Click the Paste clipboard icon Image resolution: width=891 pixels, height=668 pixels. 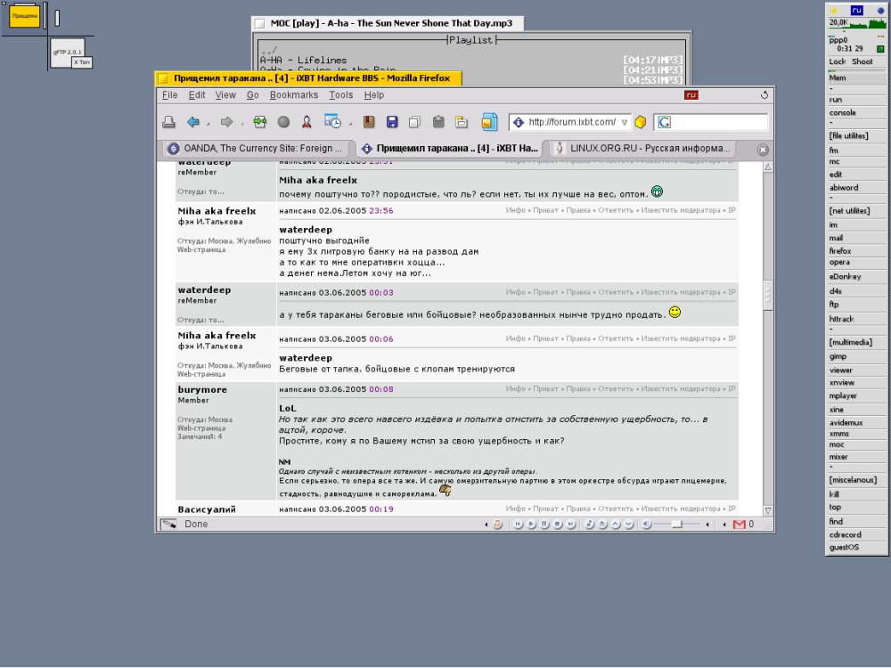point(438,122)
